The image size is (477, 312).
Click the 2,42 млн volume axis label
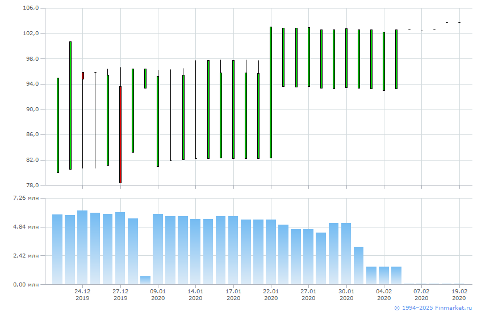point(26,255)
